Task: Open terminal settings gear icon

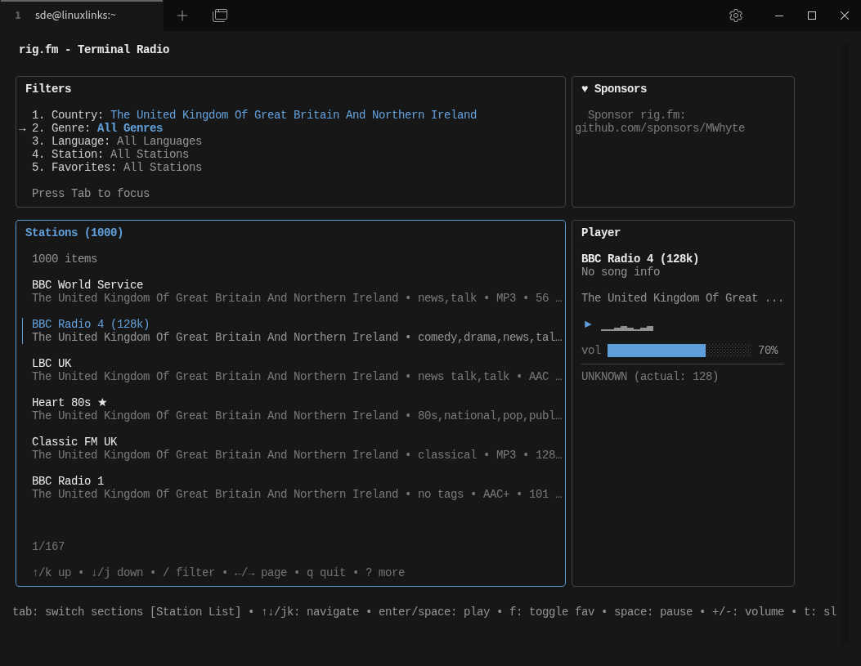Action: pos(736,16)
